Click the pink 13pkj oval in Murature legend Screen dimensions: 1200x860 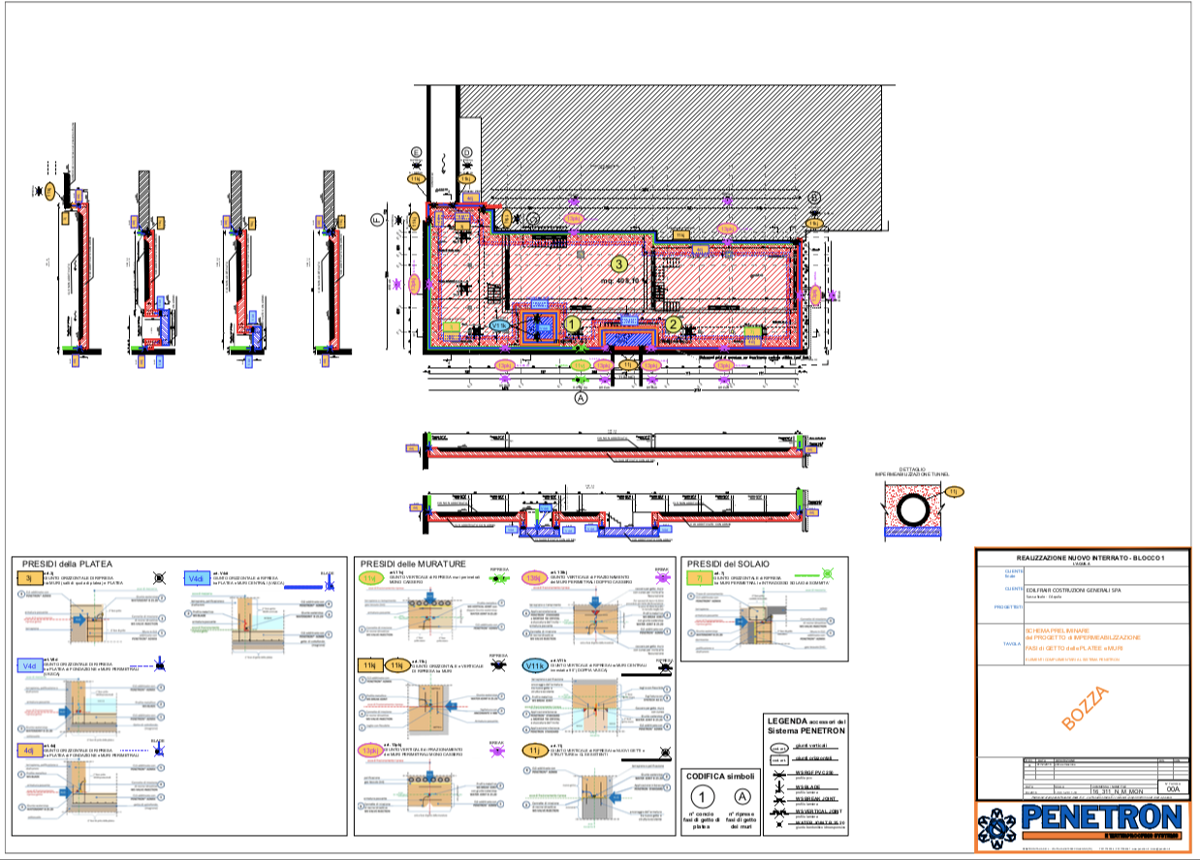[x=371, y=751]
